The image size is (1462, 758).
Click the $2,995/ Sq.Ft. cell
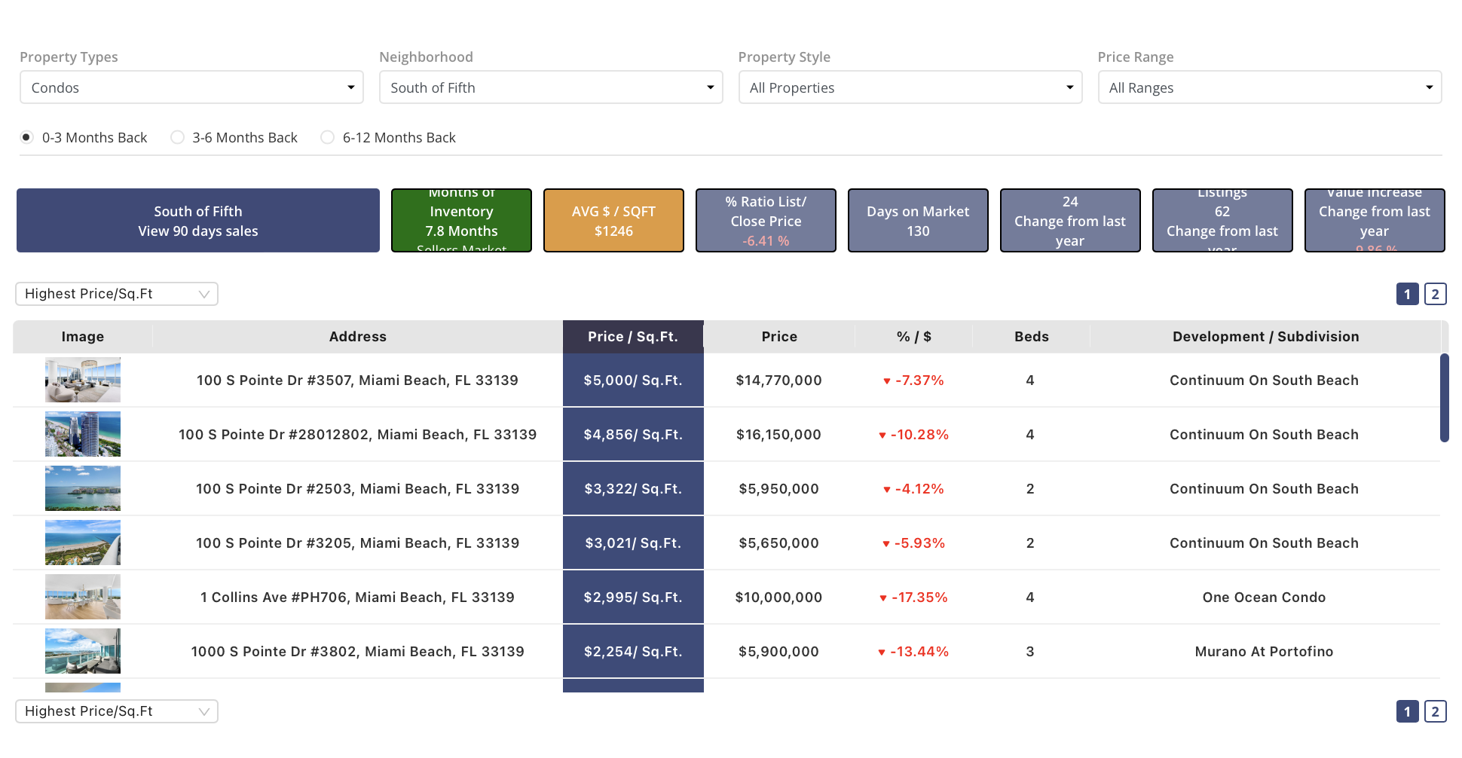(x=633, y=598)
